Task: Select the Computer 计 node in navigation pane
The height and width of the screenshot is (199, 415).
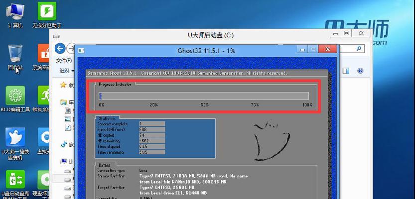Action: coord(64,161)
